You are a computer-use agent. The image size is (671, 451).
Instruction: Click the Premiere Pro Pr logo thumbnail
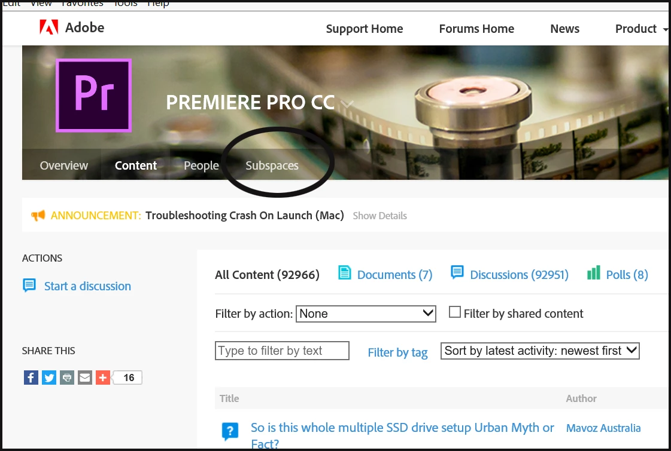[x=94, y=95]
